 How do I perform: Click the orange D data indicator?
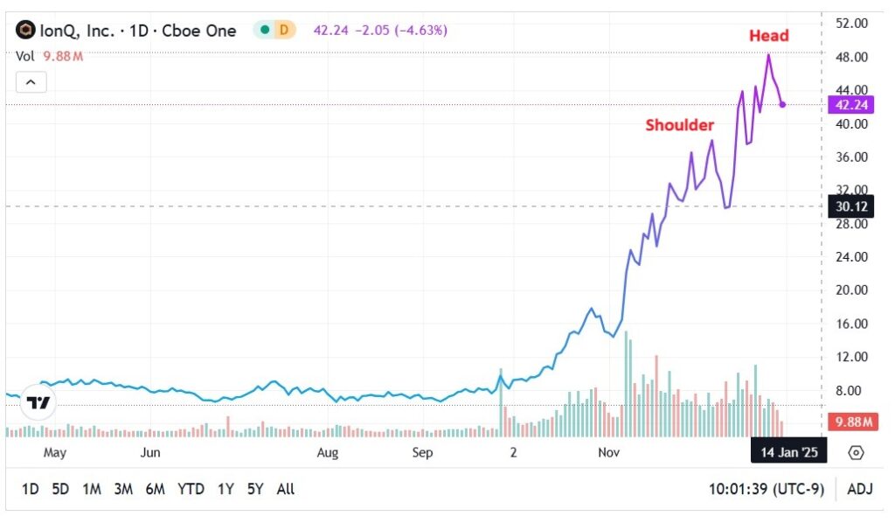point(284,30)
